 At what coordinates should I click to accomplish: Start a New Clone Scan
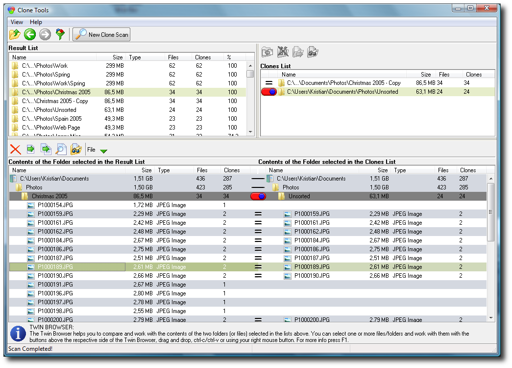[x=102, y=34]
